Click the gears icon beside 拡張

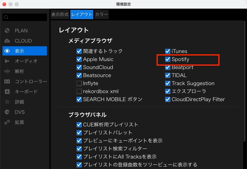tap(7, 122)
